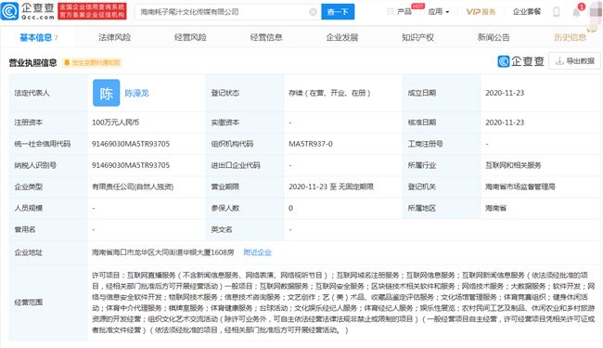Select 所属地区 value 海南省

click(495, 208)
